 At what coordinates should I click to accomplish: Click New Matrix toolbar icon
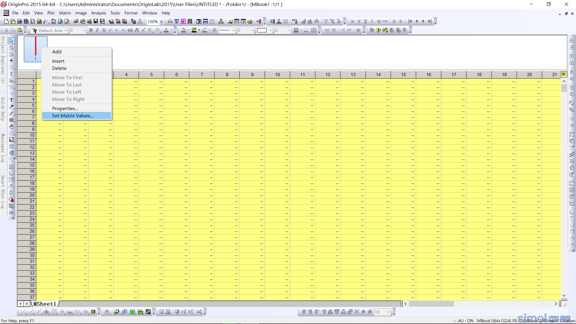click(39, 21)
